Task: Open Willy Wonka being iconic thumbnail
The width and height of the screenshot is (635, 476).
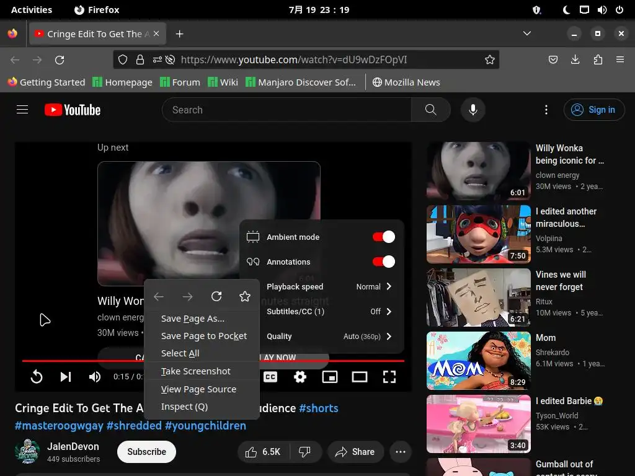Action: 478,171
